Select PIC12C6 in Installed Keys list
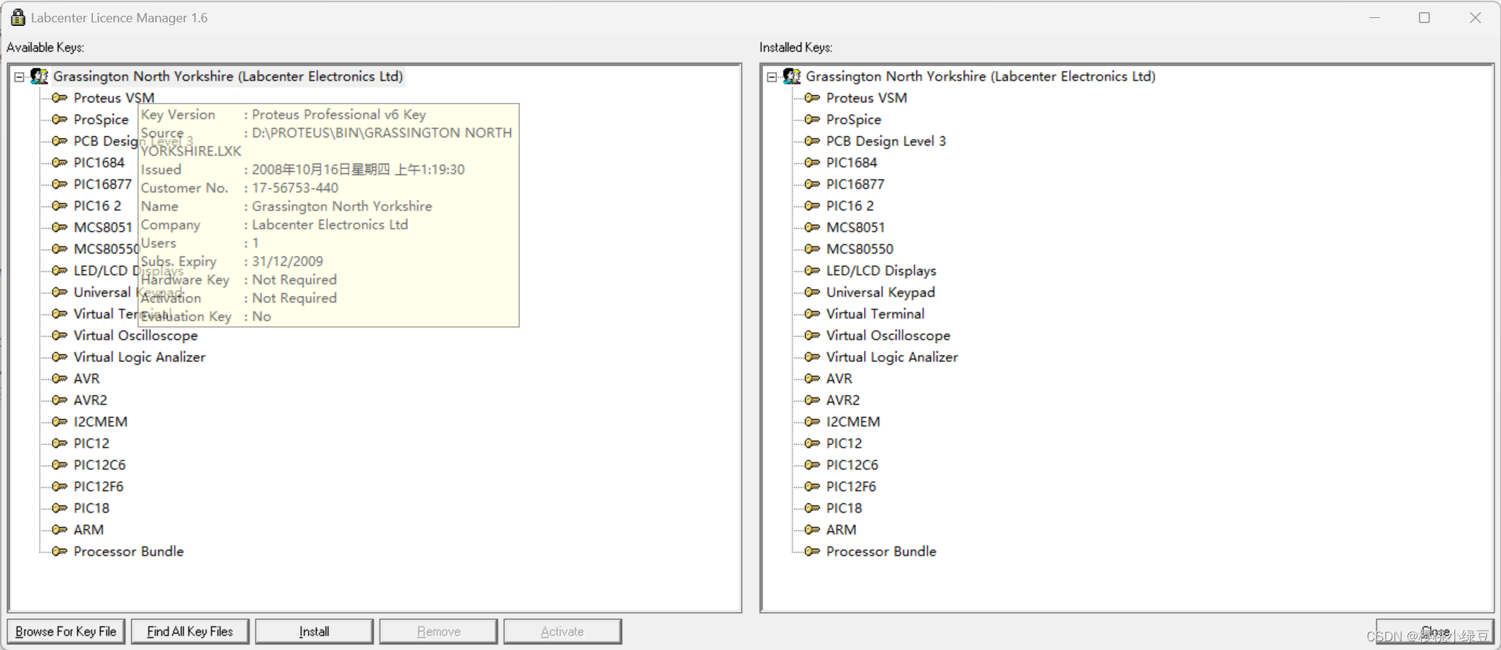The image size is (1501, 650). click(852, 465)
